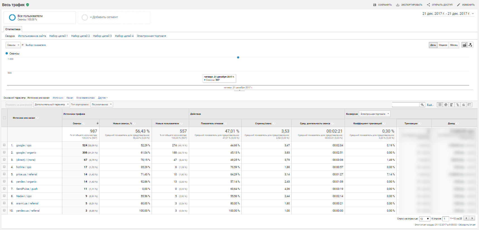The width and height of the screenshot is (479, 230).
Task: Click the К строке row number field
Action: tap(446, 219)
